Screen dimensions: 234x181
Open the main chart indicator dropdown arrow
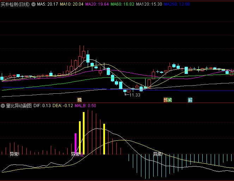pos(33,4)
